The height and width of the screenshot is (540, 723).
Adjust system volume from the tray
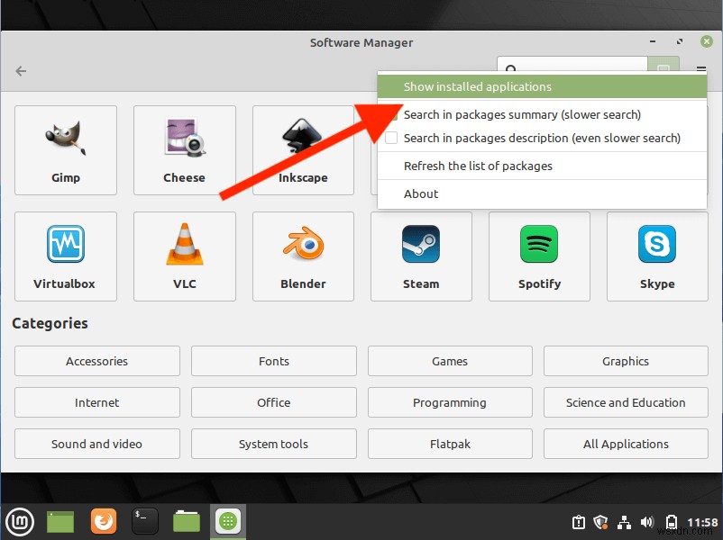click(x=646, y=522)
